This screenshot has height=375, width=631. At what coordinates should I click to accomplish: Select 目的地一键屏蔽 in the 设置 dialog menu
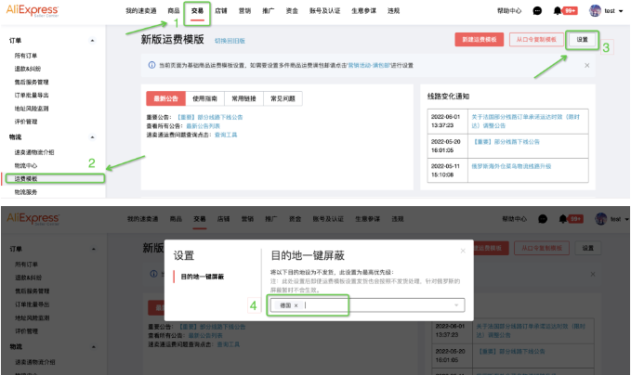click(x=203, y=277)
